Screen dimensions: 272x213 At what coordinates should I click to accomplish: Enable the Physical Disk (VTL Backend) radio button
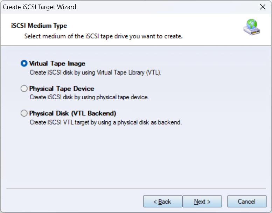(x=24, y=113)
